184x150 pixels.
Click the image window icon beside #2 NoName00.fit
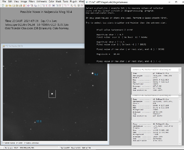click(x=3, y=46)
